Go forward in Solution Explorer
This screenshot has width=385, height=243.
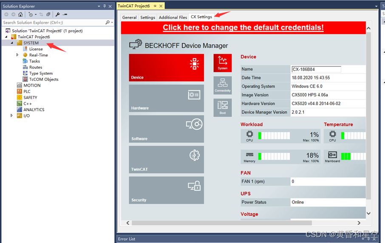coord(13,14)
